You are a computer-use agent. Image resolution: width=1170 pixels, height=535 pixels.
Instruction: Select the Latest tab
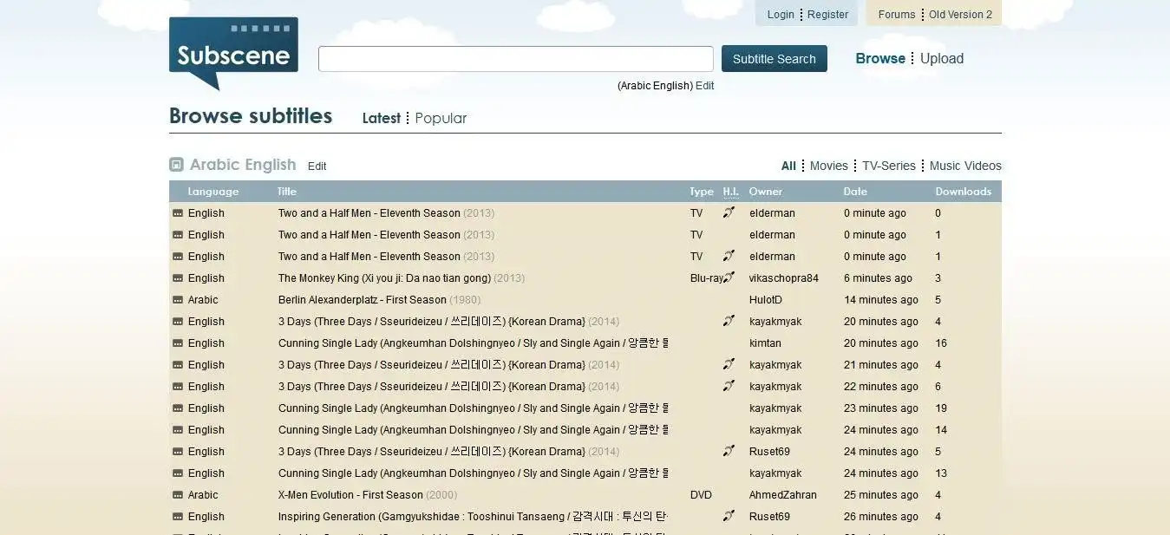(381, 118)
